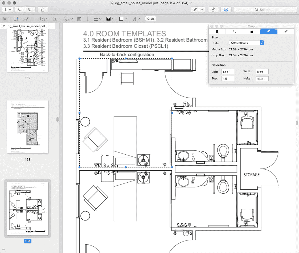Open the Units dropdown showing Centimeters
Viewport: 299px width, 253px height.
click(x=246, y=42)
